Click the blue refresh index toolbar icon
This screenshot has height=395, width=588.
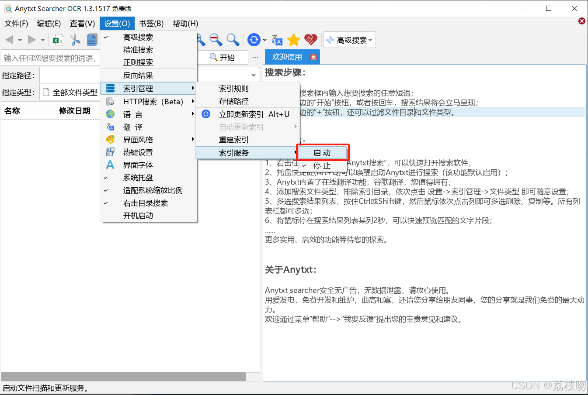coord(254,40)
